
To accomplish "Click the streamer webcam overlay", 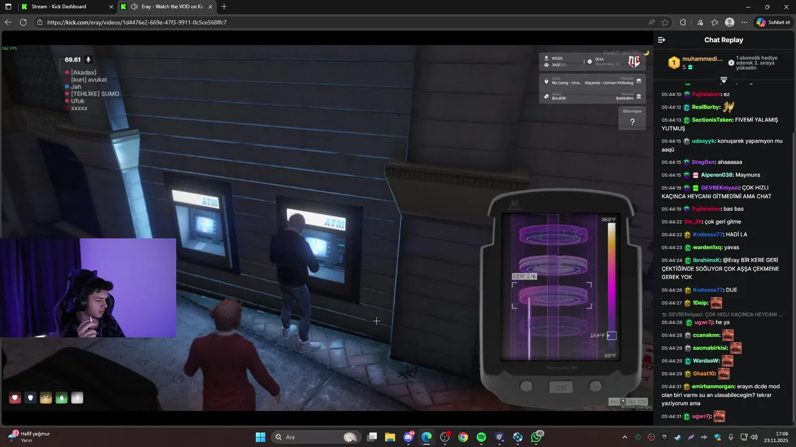I will pos(88,287).
